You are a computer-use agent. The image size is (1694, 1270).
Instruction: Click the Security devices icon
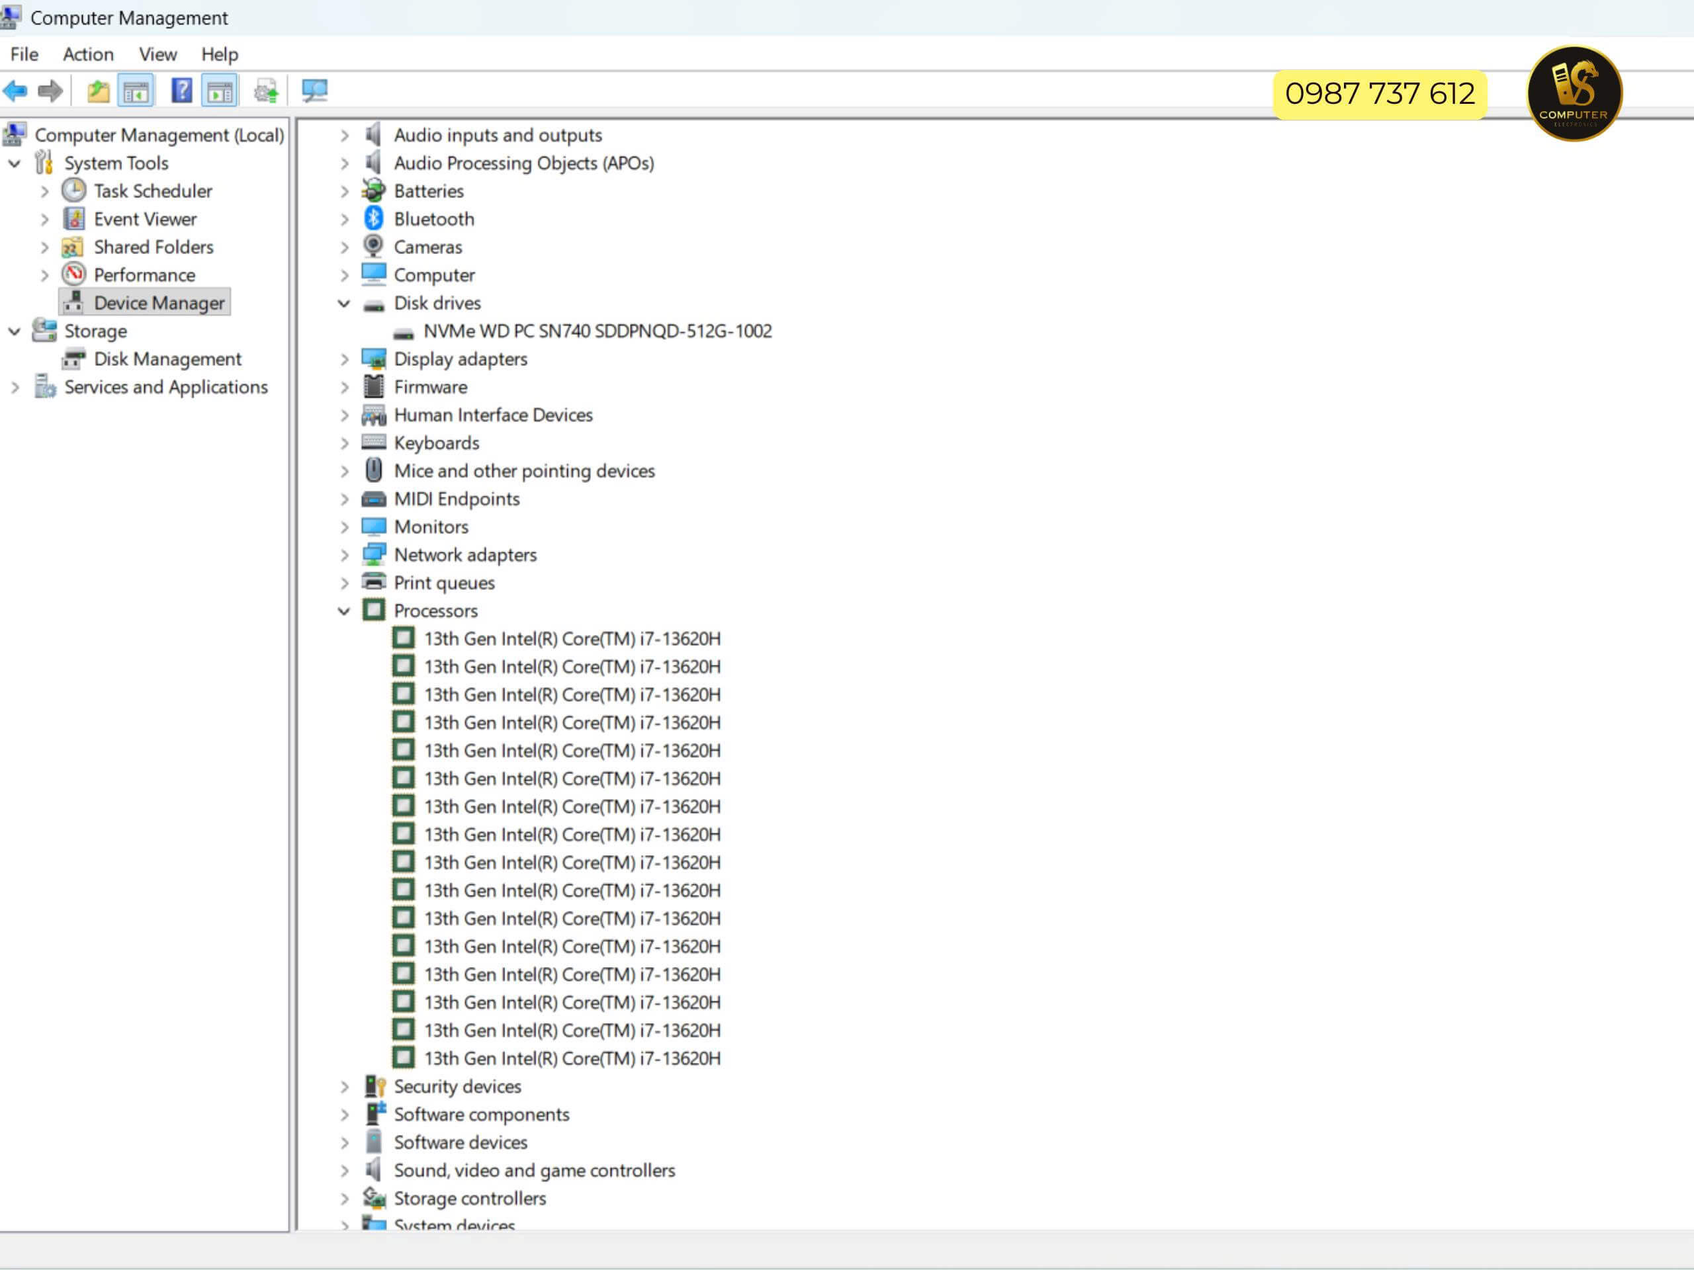click(x=375, y=1085)
